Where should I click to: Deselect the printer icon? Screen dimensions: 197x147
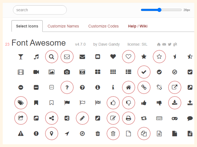coord(129,118)
